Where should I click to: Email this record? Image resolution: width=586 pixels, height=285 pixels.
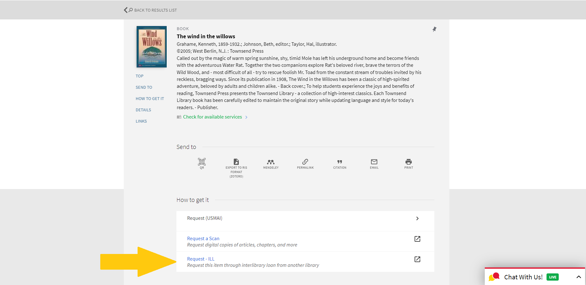374,164
